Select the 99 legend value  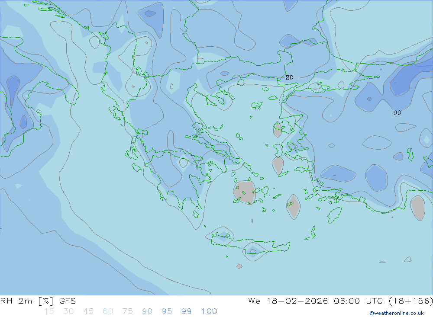pyautogui.click(x=186, y=311)
